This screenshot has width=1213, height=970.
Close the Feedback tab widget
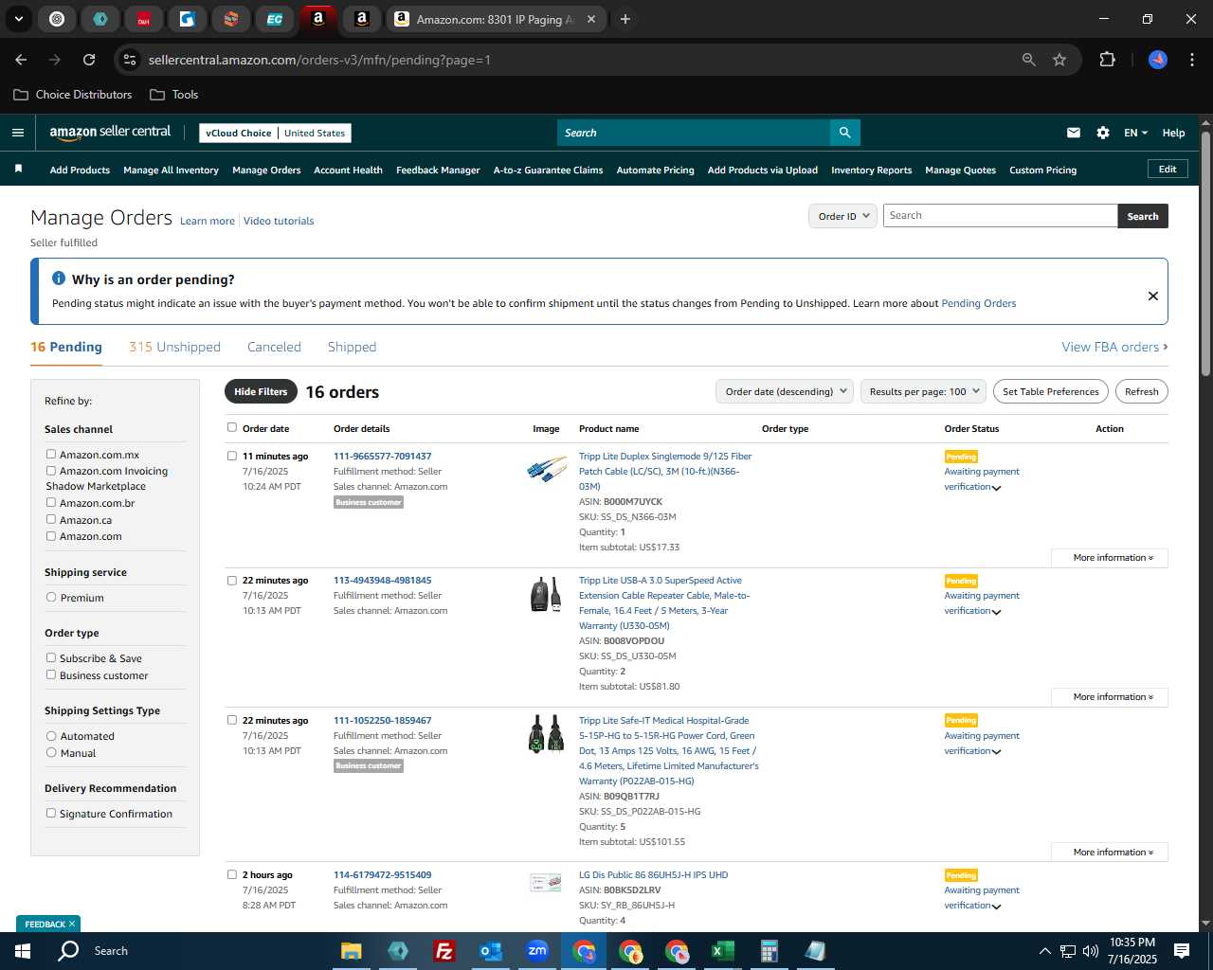point(71,924)
